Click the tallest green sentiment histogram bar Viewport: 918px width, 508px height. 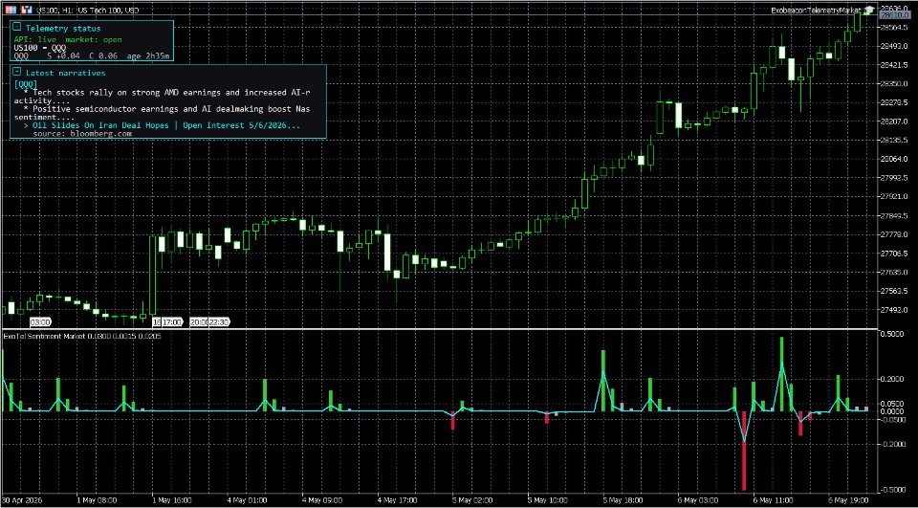coord(781,374)
